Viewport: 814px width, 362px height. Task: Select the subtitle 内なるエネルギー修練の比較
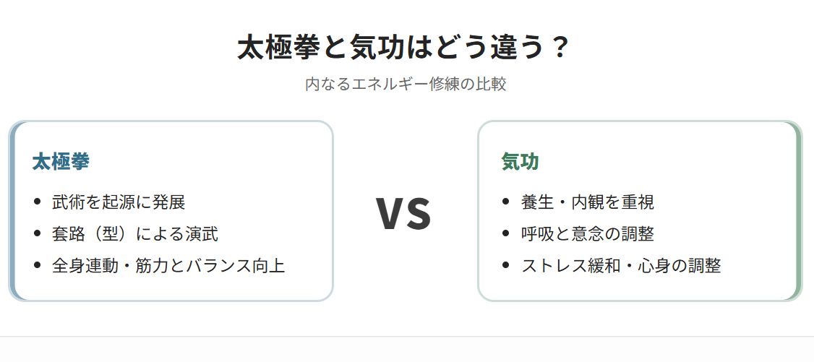coord(406,85)
